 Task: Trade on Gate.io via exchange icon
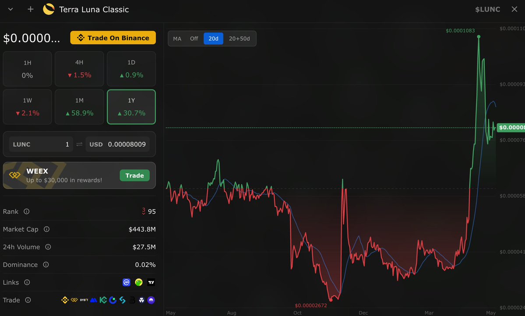[113, 300]
